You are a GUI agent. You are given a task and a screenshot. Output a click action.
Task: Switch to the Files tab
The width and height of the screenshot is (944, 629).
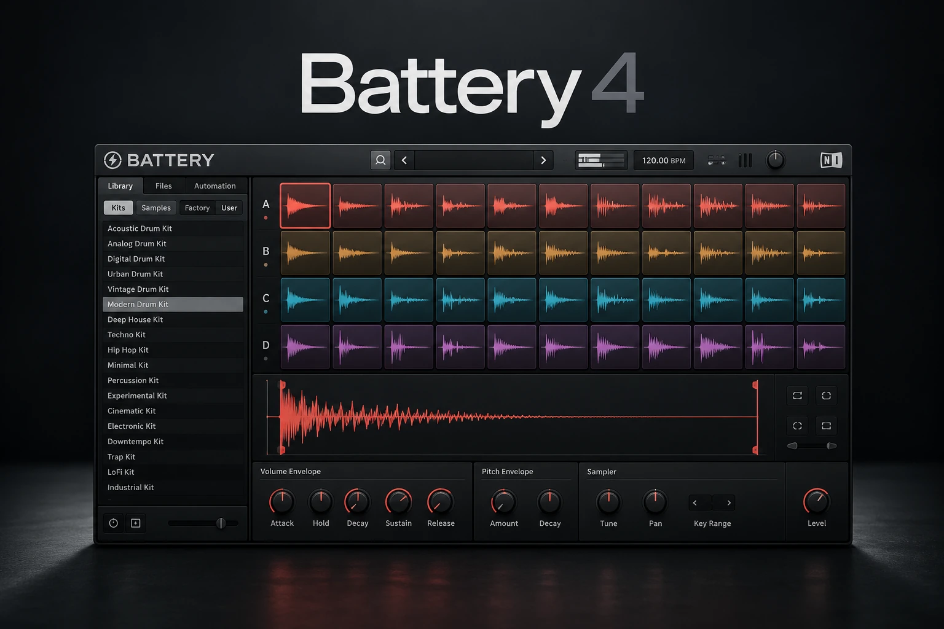(163, 186)
